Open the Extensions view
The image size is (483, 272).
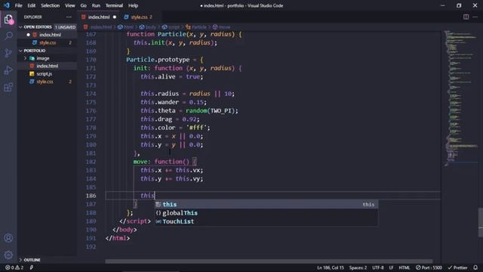coord(8,88)
